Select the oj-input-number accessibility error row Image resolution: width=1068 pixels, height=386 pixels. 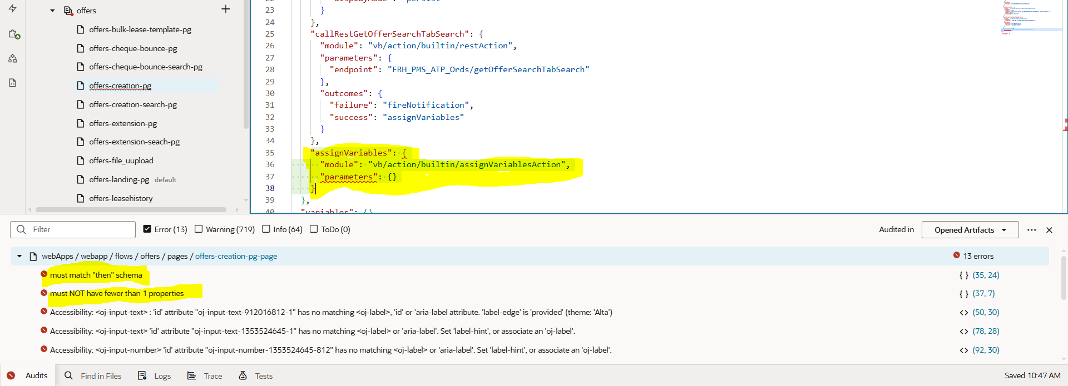click(x=530, y=350)
